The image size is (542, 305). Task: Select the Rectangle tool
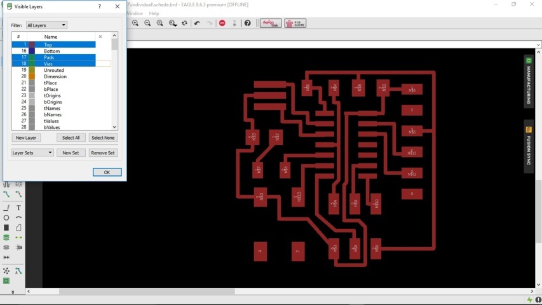click(6, 227)
